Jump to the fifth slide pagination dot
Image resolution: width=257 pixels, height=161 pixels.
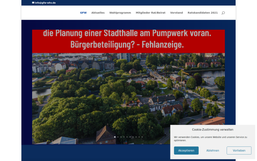click(127, 137)
